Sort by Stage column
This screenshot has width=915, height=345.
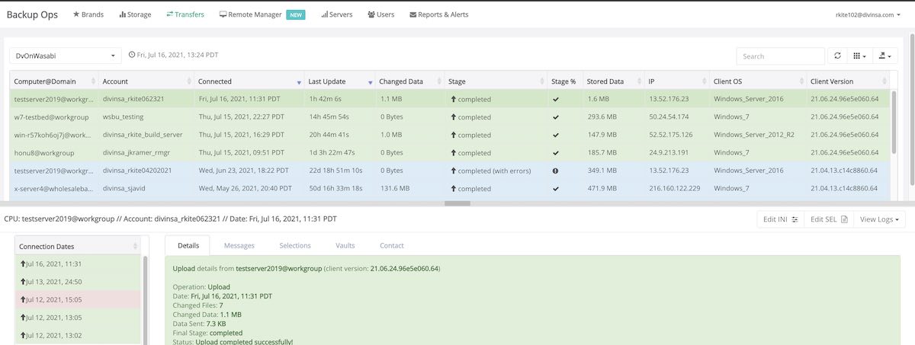496,81
